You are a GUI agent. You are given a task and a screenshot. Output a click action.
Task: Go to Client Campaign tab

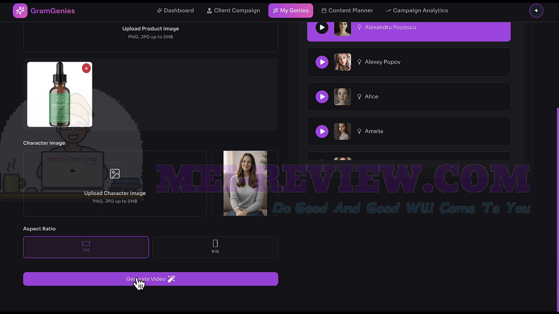click(233, 10)
